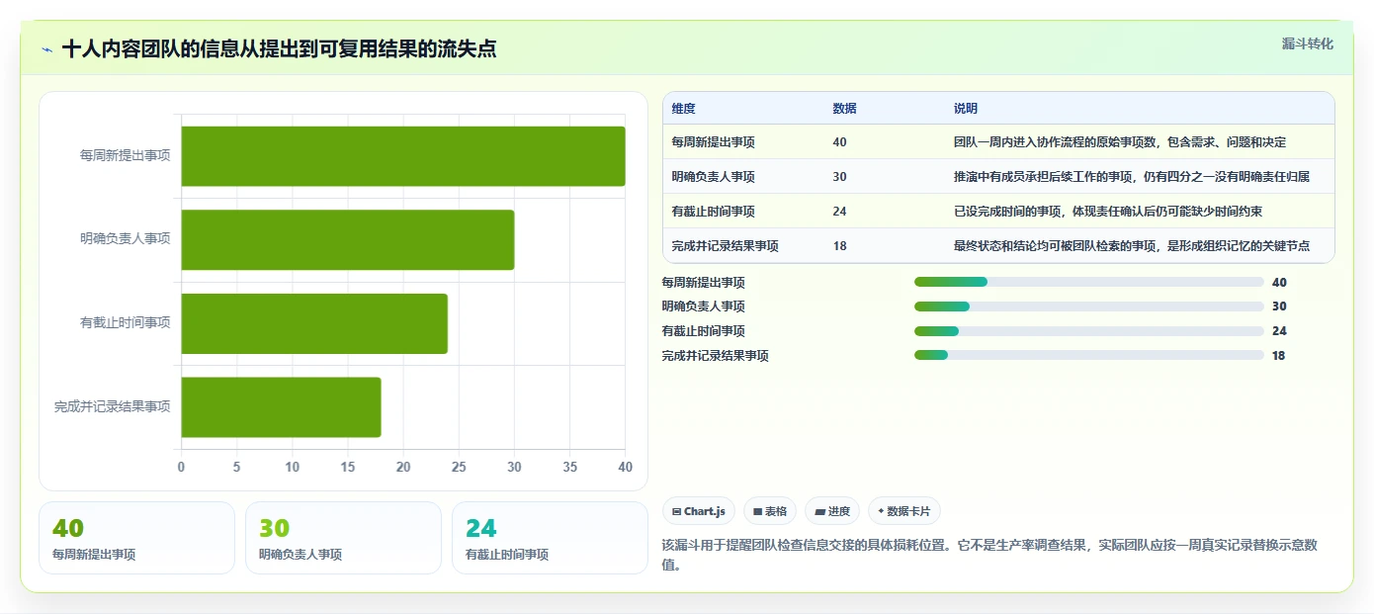Open the stat card showing 30

[x=343, y=538]
